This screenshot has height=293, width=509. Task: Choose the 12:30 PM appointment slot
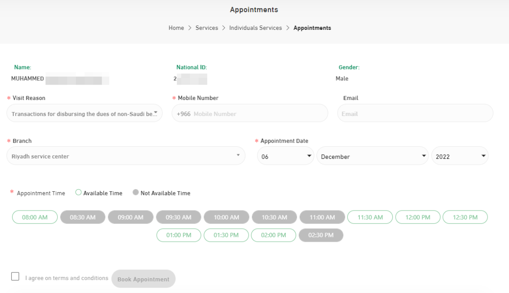(465, 217)
